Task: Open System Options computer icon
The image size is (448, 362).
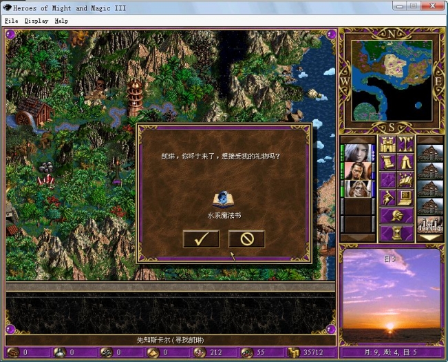Action: (405, 199)
